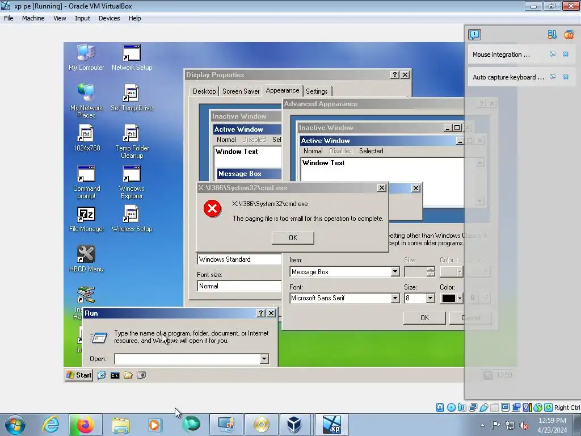Screen dimensions: 581x436
Task: Click OK in Advanced Appearance dialog
Action: 424,318
